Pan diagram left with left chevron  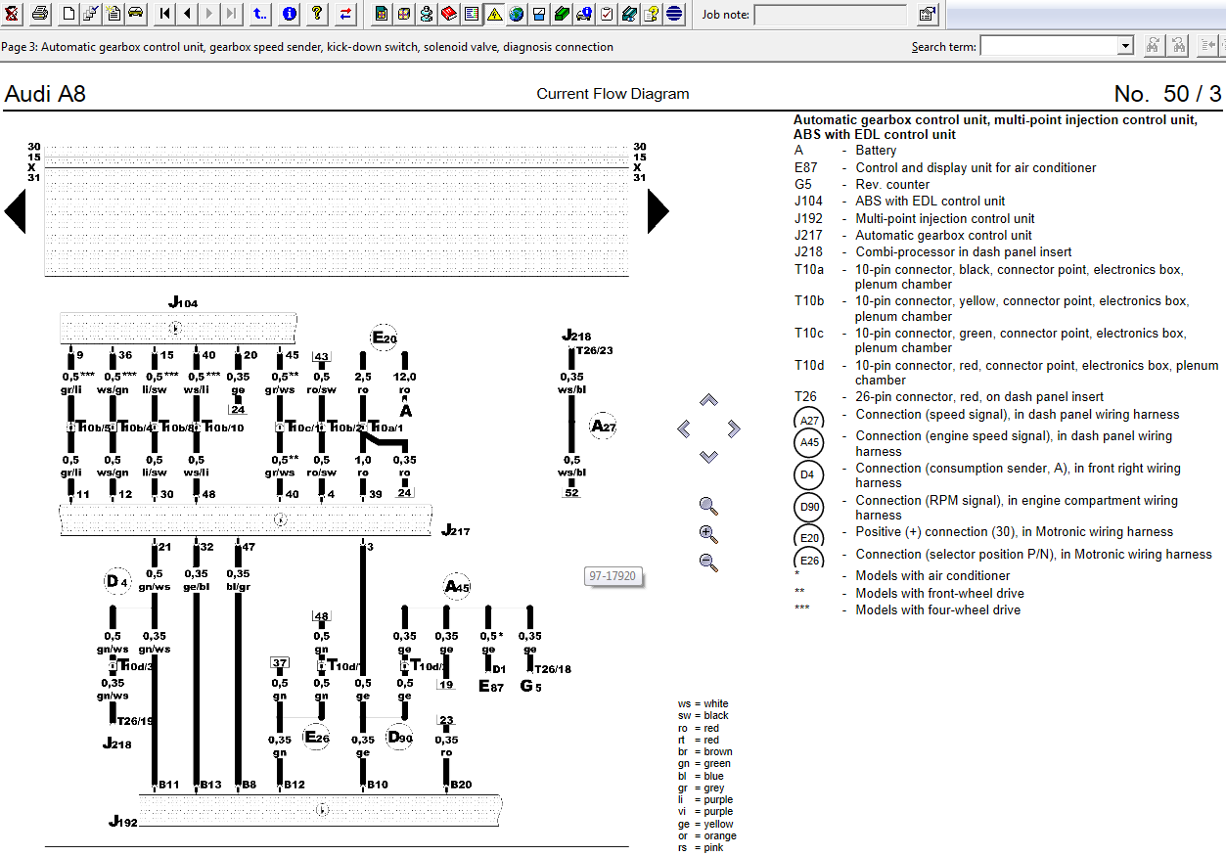pyautogui.click(x=684, y=428)
